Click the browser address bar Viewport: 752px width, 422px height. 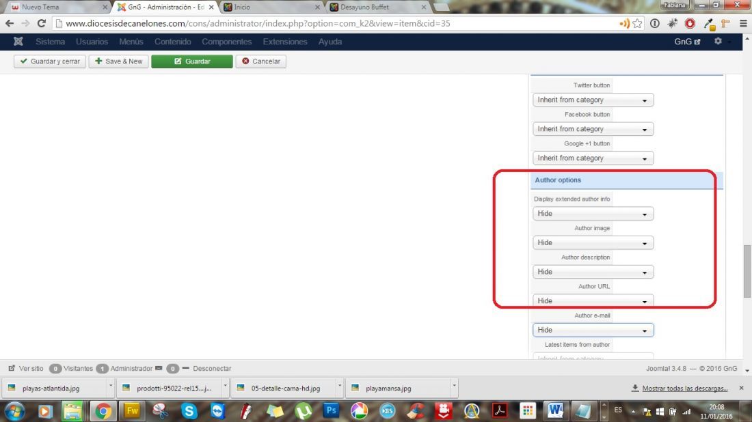pos(336,23)
